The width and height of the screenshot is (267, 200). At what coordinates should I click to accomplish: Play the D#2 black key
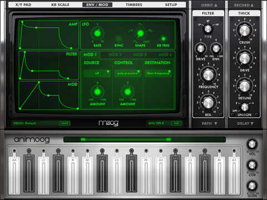pyautogui.click(x=131, y=173)
